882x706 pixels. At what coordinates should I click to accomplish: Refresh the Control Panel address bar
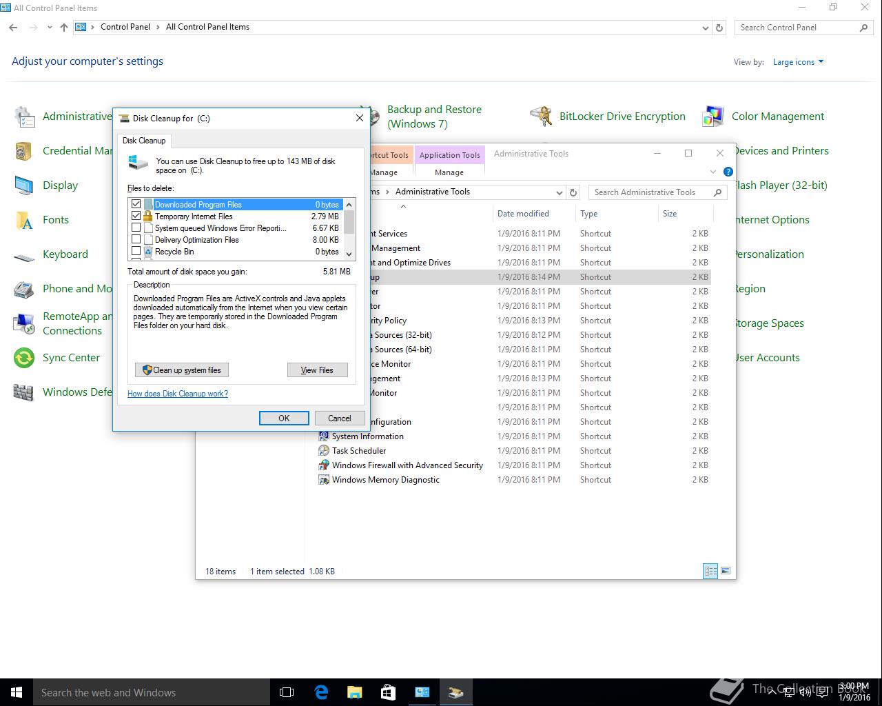pyautogui.click(x=719, y=28)
